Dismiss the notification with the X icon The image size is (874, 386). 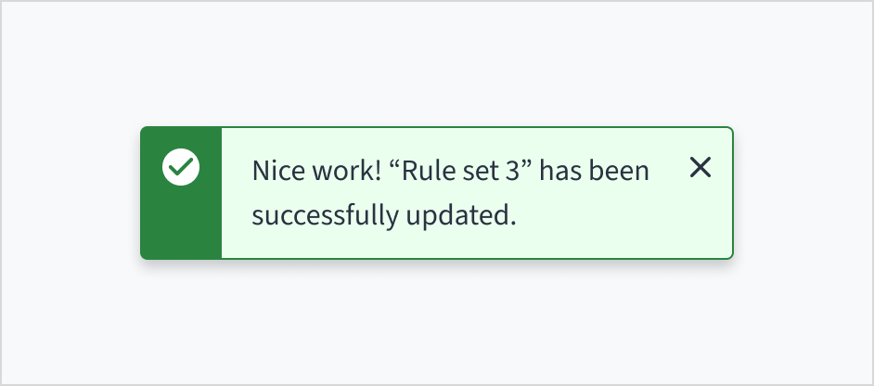pos(700,168)
